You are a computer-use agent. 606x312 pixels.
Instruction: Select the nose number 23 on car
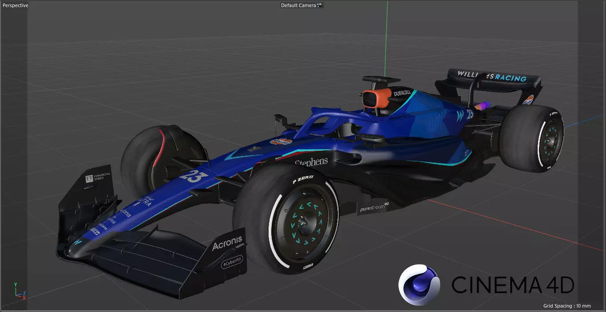194,176
